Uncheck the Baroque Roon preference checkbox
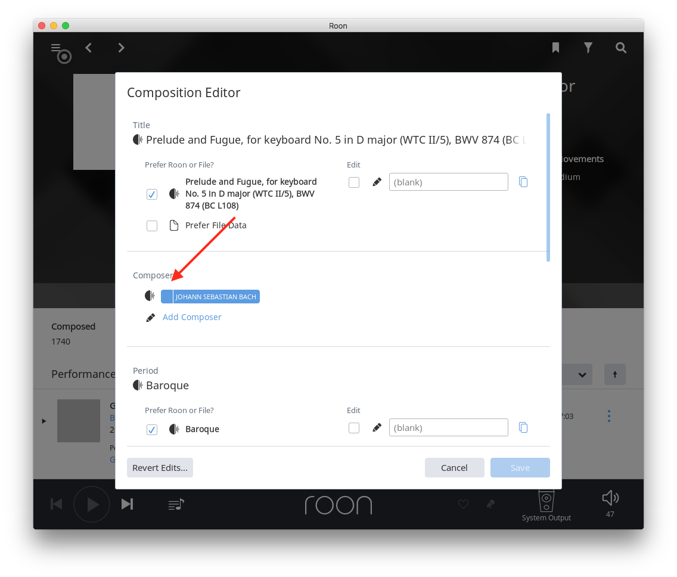 point(151,430)
